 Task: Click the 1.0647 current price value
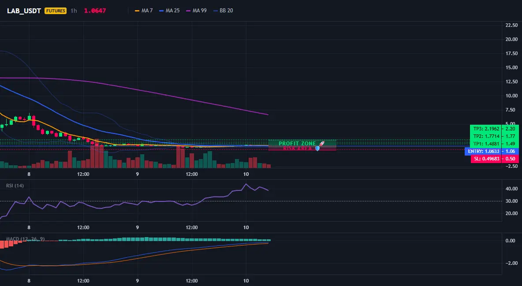pyautogui.click(x=95, y=11)
